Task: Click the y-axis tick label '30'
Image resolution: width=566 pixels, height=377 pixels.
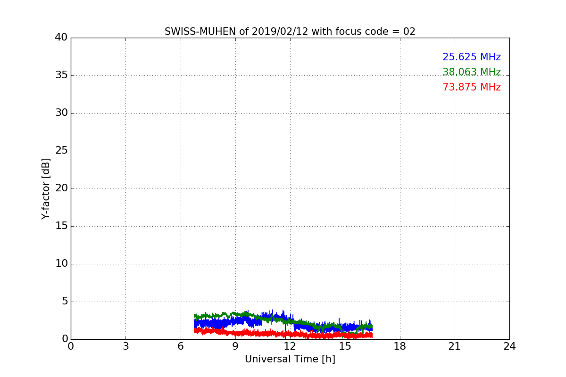Action: coord(61,113)
